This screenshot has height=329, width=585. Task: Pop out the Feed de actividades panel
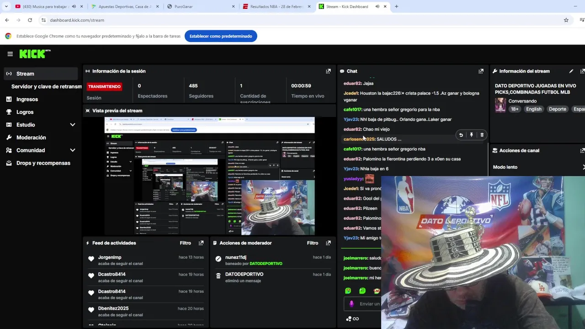click(x=201, y=243)
